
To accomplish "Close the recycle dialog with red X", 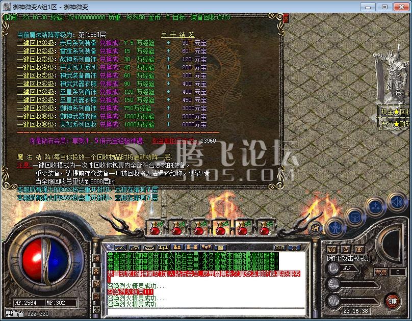I will click(x=286, y=18).
